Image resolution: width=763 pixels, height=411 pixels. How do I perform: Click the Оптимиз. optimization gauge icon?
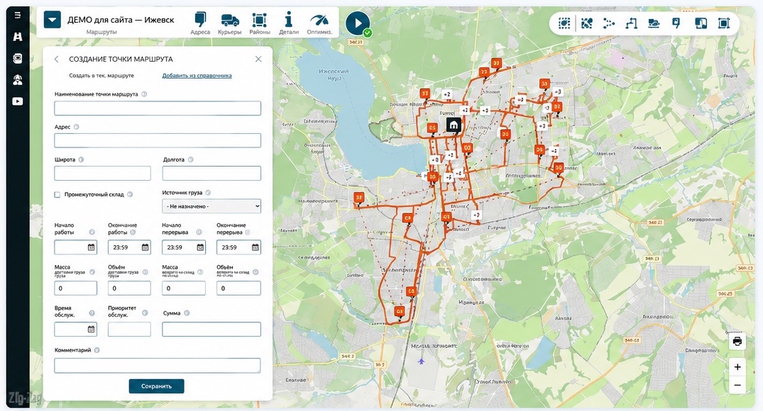pos(319,23)
